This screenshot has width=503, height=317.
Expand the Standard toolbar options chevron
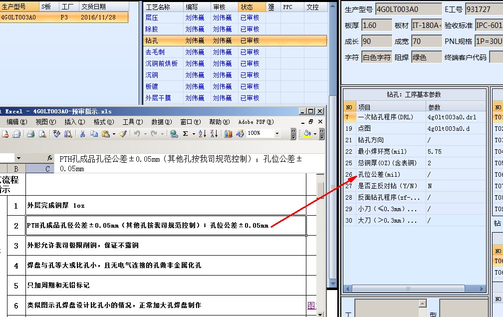[293, 134]
